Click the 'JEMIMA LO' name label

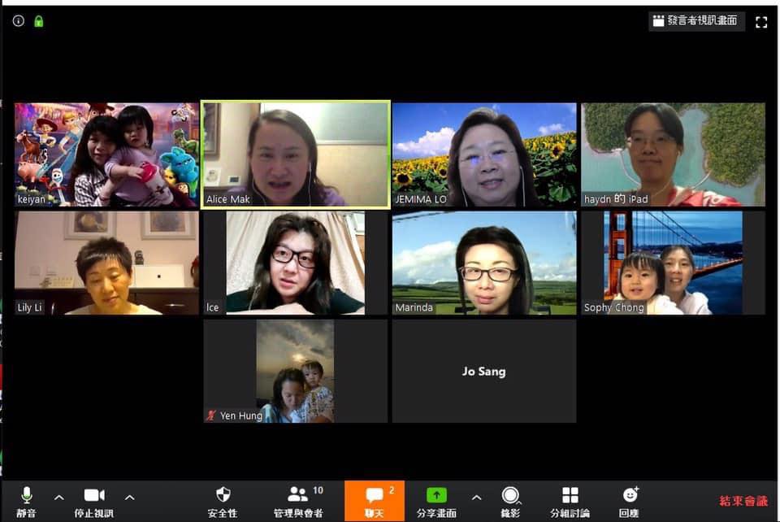[420, 199]
